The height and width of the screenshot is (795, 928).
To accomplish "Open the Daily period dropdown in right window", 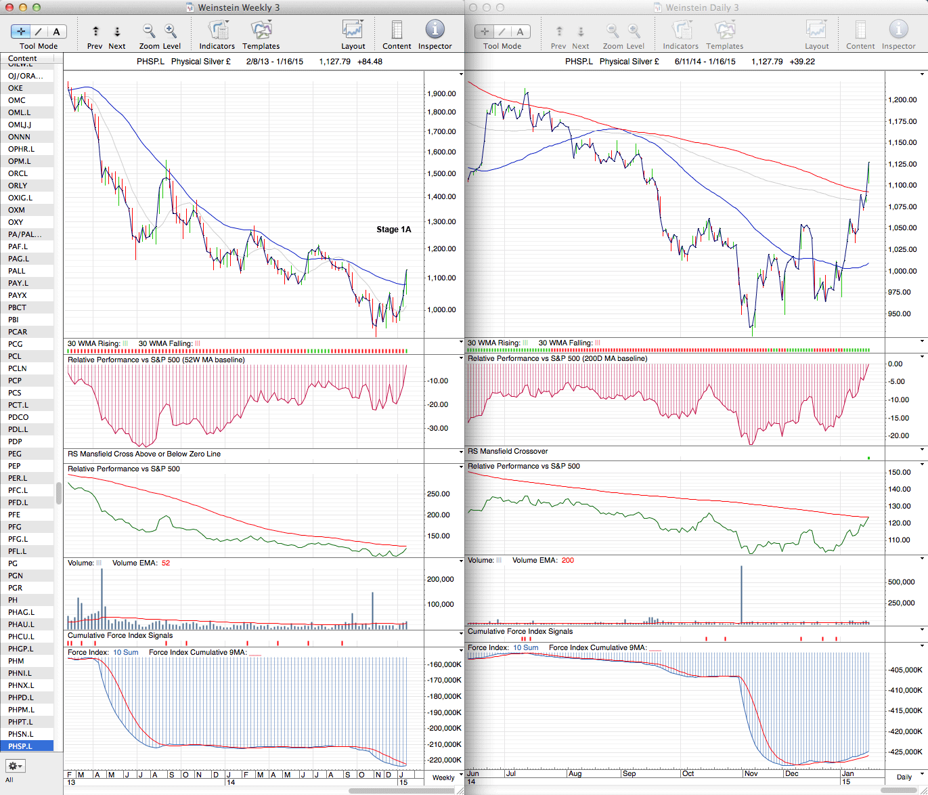I will 904,777.
